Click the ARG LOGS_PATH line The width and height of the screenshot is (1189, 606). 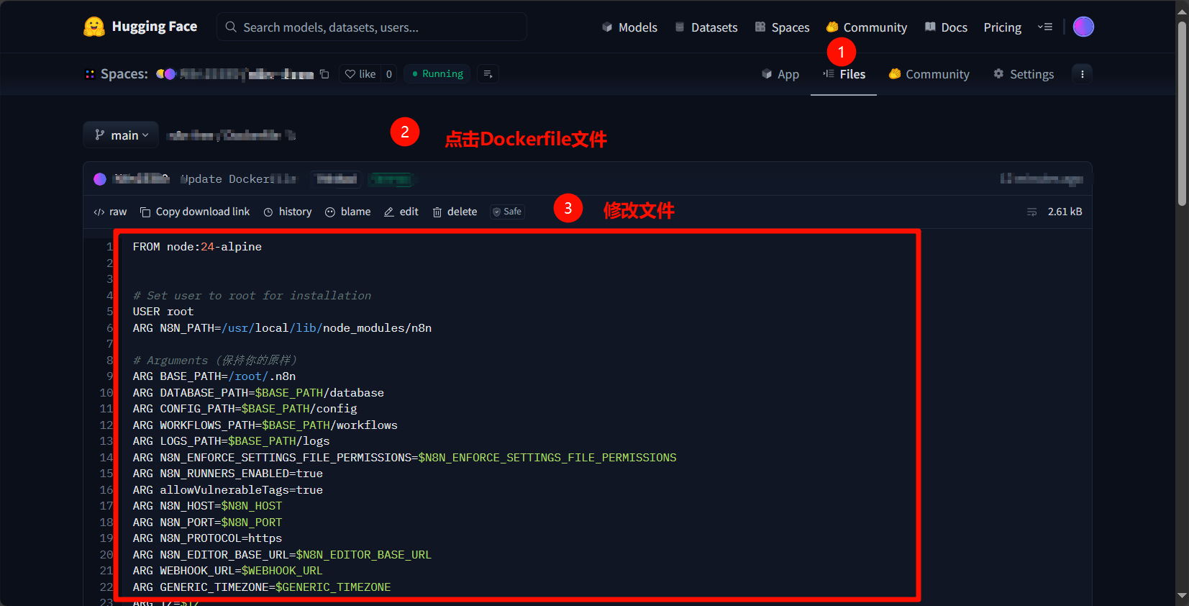231,441
